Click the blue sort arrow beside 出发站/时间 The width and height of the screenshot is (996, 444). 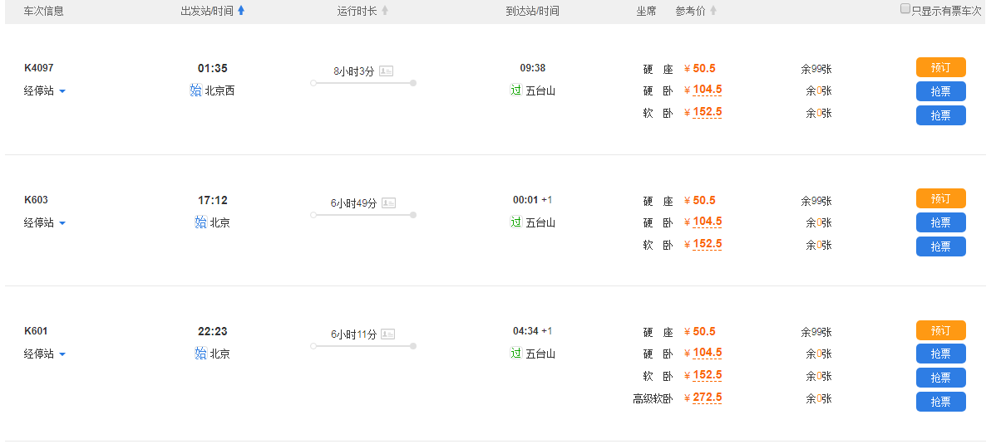[x=241, y=11]
